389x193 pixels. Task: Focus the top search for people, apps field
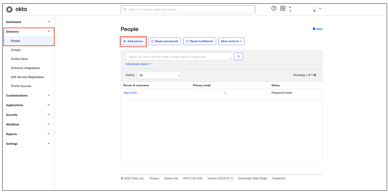click(188, 9)
